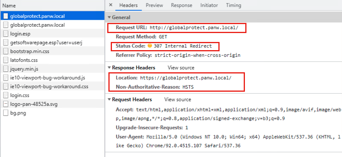Click the Name column header
This screenshot has height=157, width=342.
click(9, 6)
